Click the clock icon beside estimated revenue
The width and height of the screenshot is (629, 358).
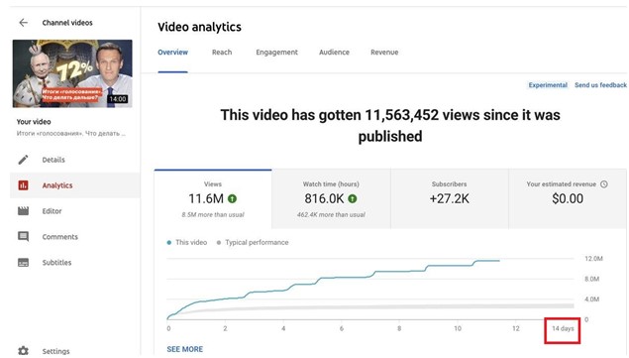click(x=603, y=184)
